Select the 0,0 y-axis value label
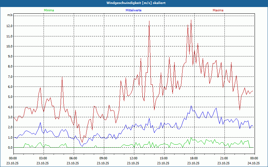The height and width of the screenshot is (167, 268). point(10,147)
